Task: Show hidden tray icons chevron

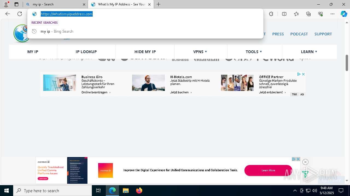Action: coord(295,191)
